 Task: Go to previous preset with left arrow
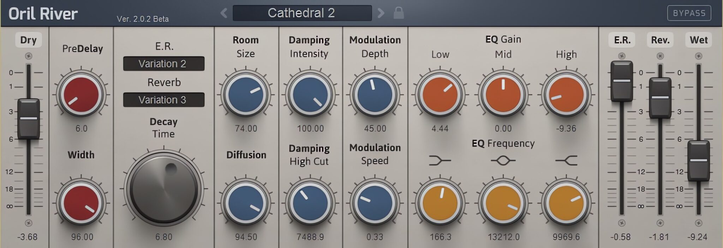pyautogui.click(x=224, y=13)
